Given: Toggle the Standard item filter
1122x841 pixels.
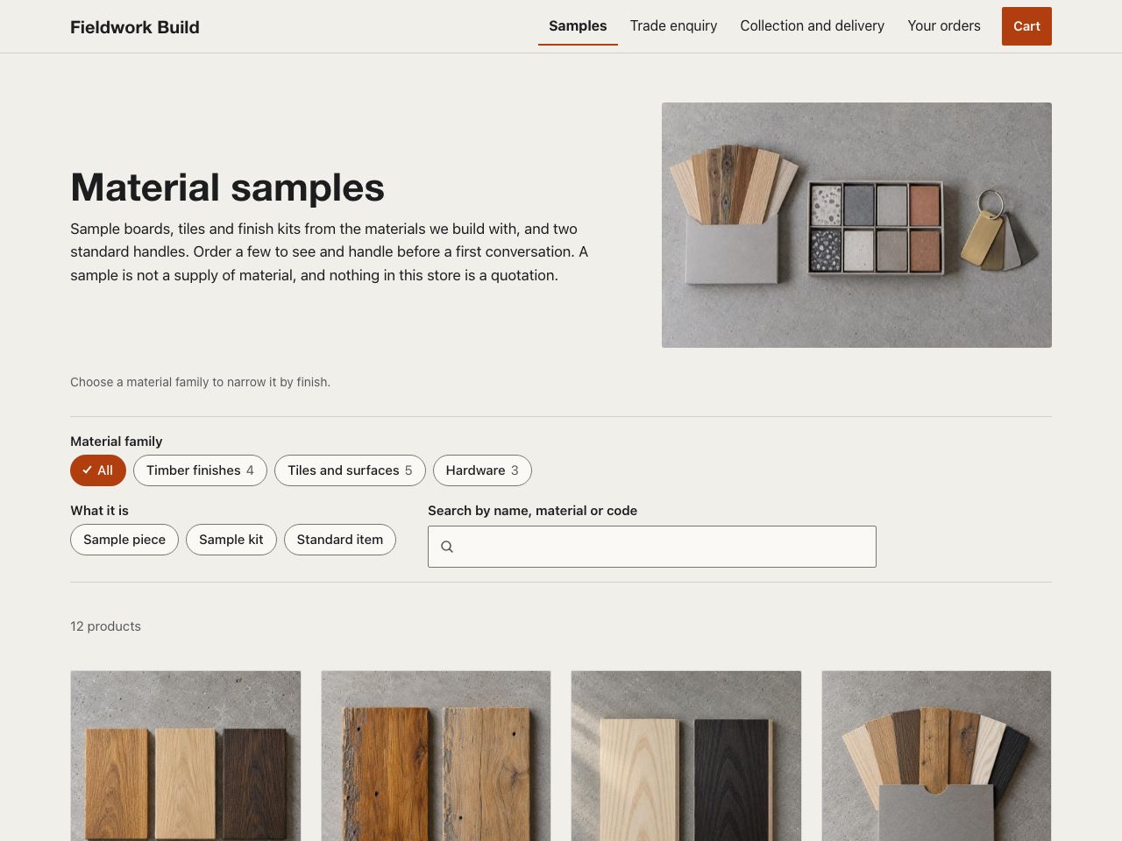Looking at the screenshot, I should [x=340, y=540].
